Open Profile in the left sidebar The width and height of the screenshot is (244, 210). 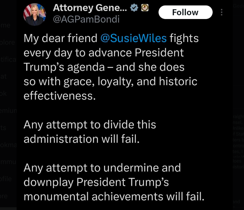[7, 179]
